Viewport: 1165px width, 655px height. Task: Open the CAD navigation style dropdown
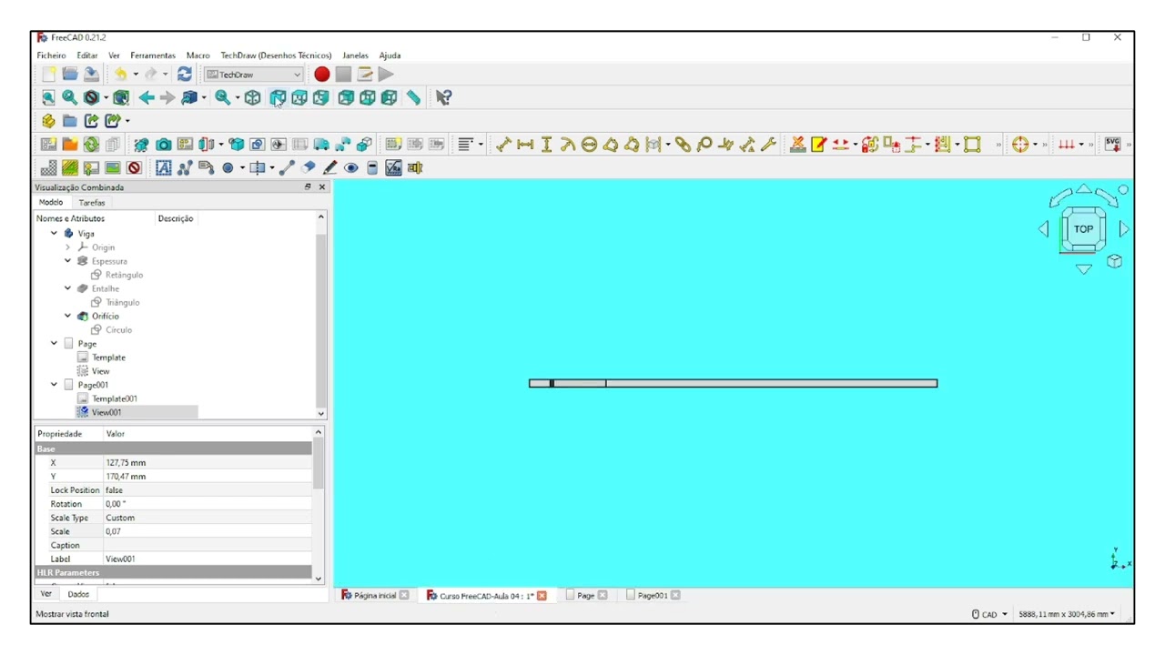tap(990, 615)
